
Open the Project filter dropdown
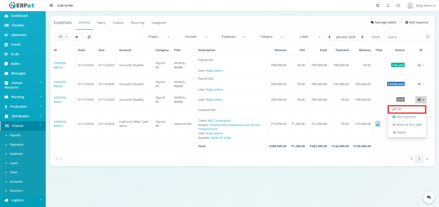click(154, 37)
